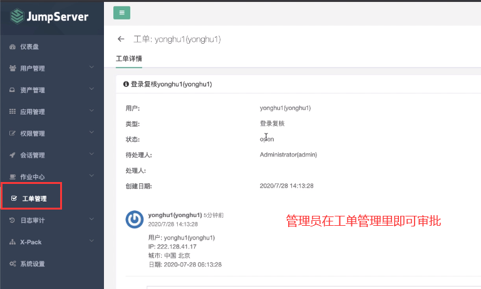
Task: Click the 系统设置 gears icon
Action: pos(13,264)
